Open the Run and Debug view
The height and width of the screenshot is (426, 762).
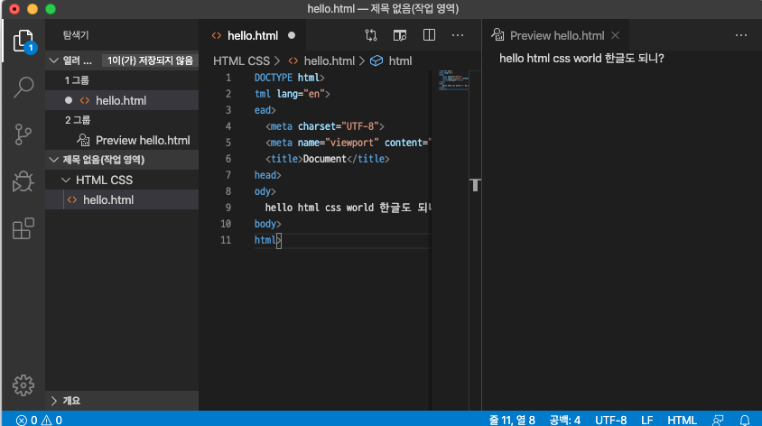[x=23, y=181]
